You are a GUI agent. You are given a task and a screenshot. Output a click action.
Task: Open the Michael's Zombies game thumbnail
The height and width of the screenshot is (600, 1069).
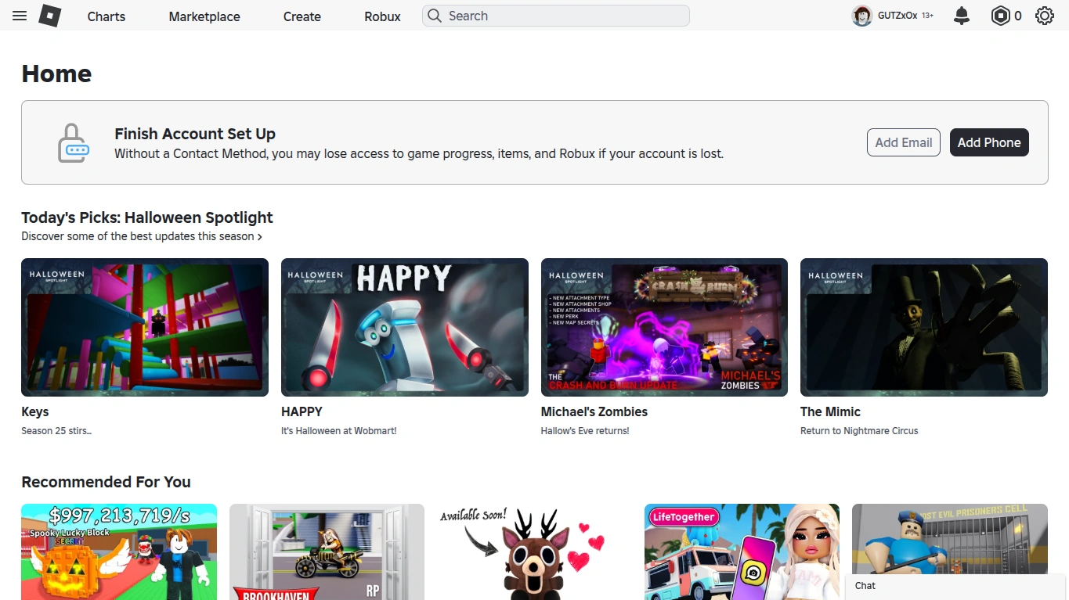[x=664, y=327]
